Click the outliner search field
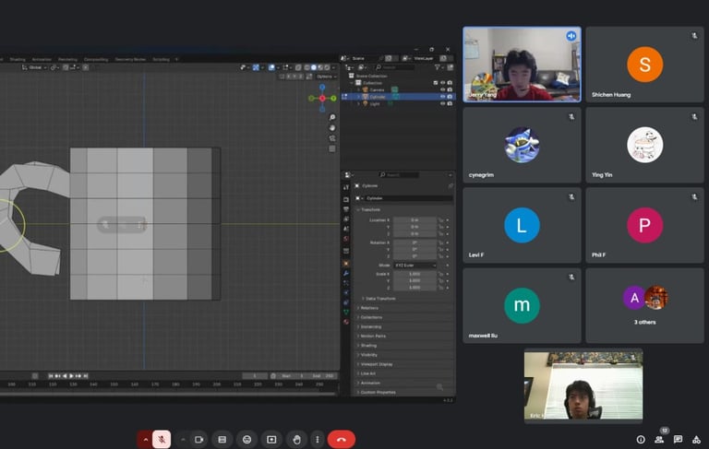Screen dimensions: 709x449 pyautogui.click(x=394, y=67)
